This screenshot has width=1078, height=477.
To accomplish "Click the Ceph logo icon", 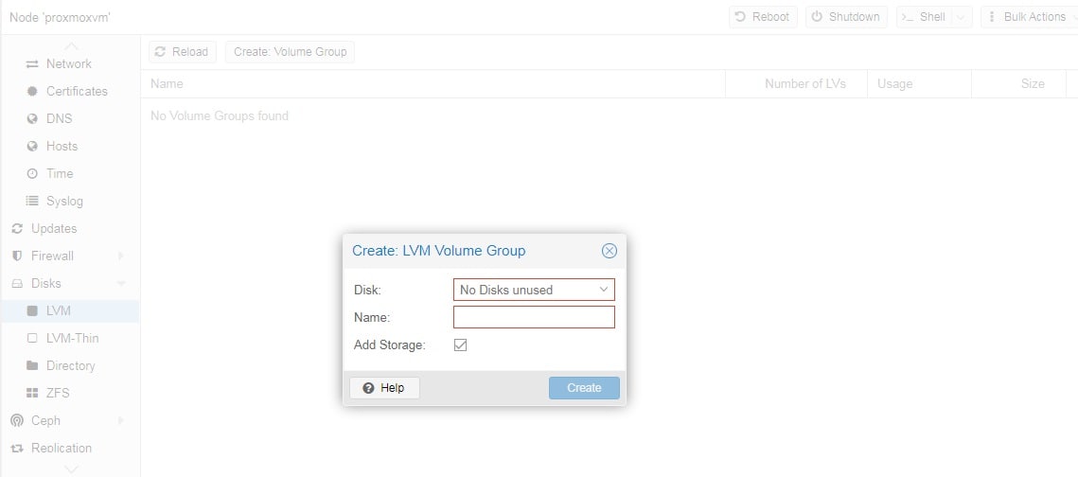I will (17, 420).
